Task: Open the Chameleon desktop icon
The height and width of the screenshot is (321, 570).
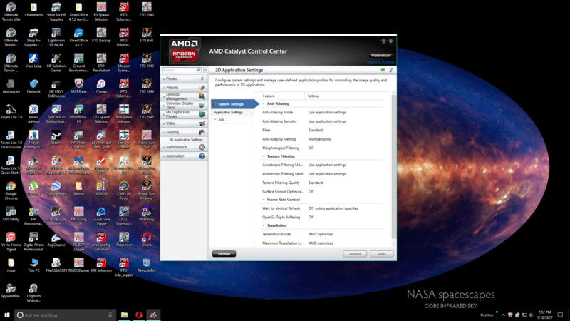Action: pos(33,10)
